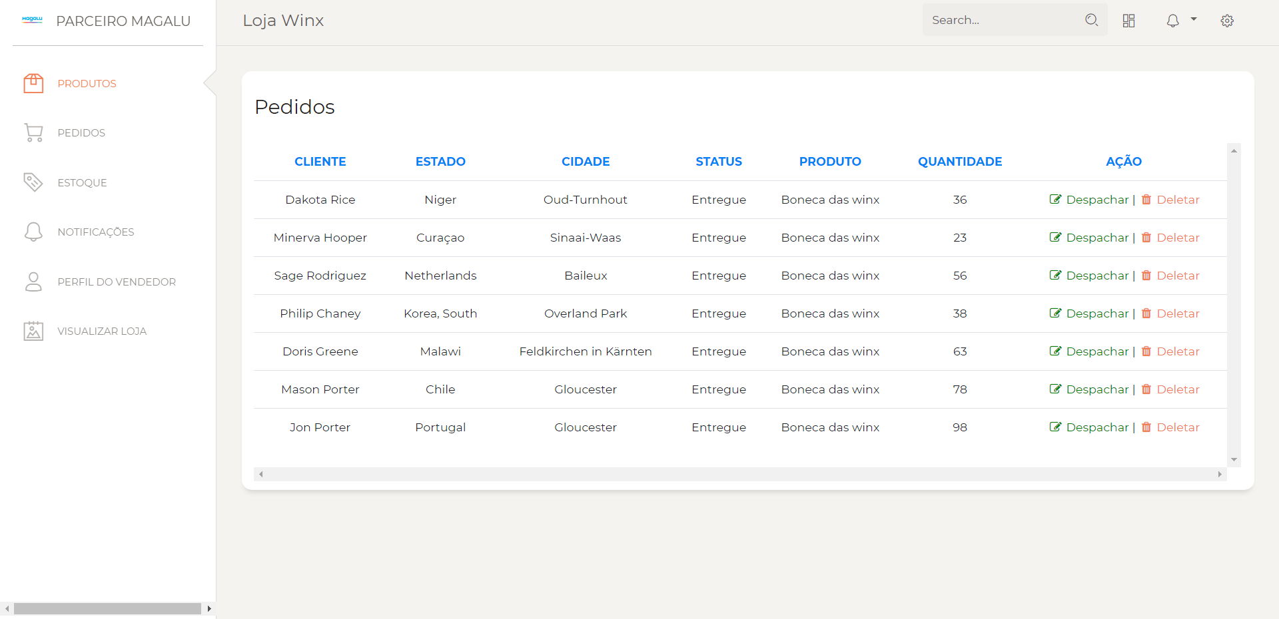Click the edit icon in Philip Chaney row

pos(1055,313)
